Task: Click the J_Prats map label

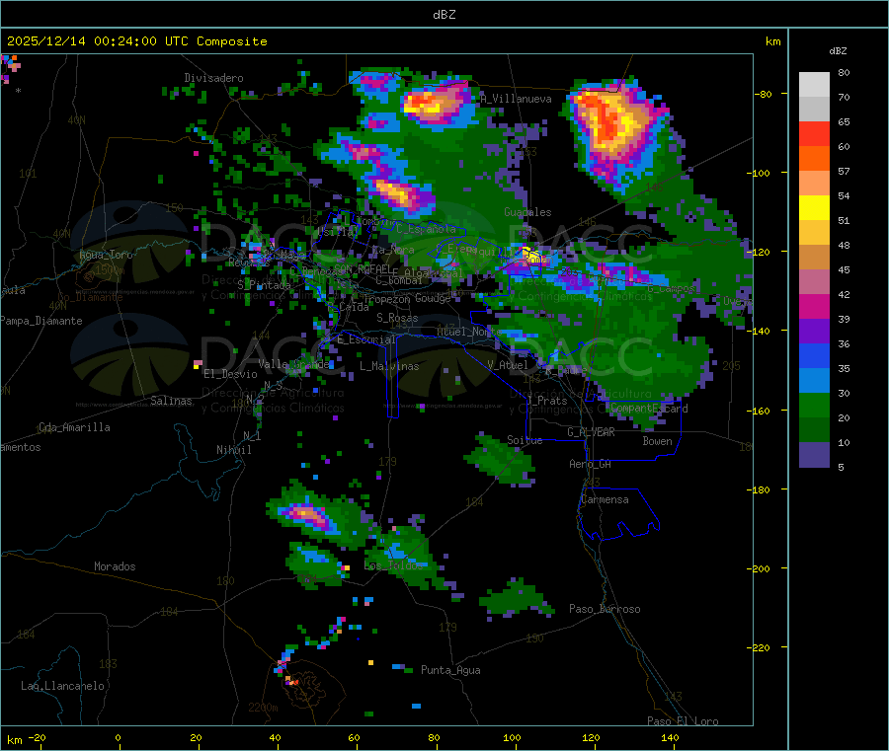Action: tap(546, 401)
